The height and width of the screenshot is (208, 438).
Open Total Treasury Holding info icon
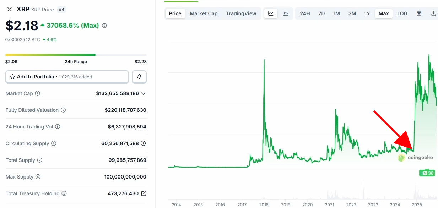pos(64,193)
